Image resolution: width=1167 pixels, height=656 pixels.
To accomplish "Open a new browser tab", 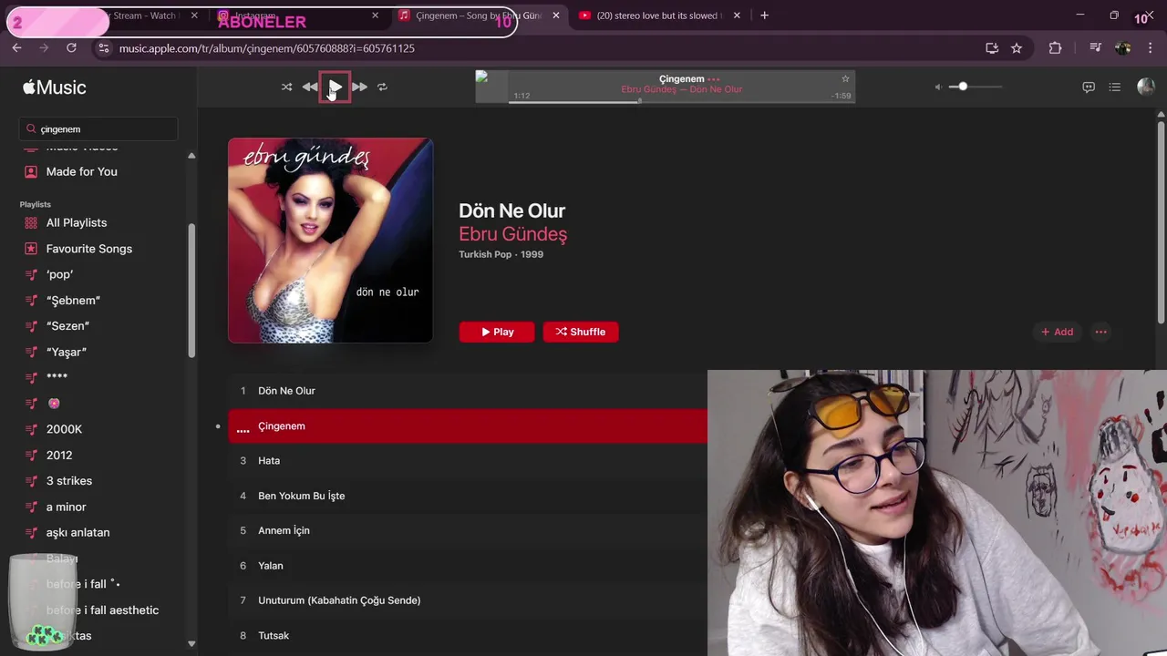I will 764,15.
